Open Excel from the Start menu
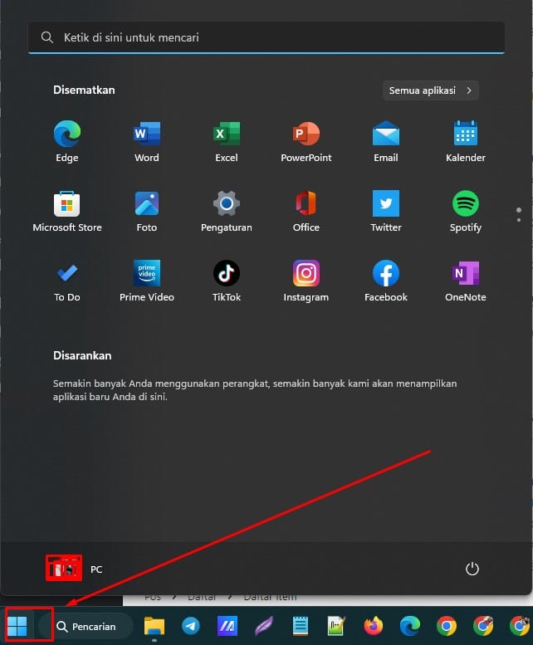Viewport: 533px width, 645px height. coord(227,141)
